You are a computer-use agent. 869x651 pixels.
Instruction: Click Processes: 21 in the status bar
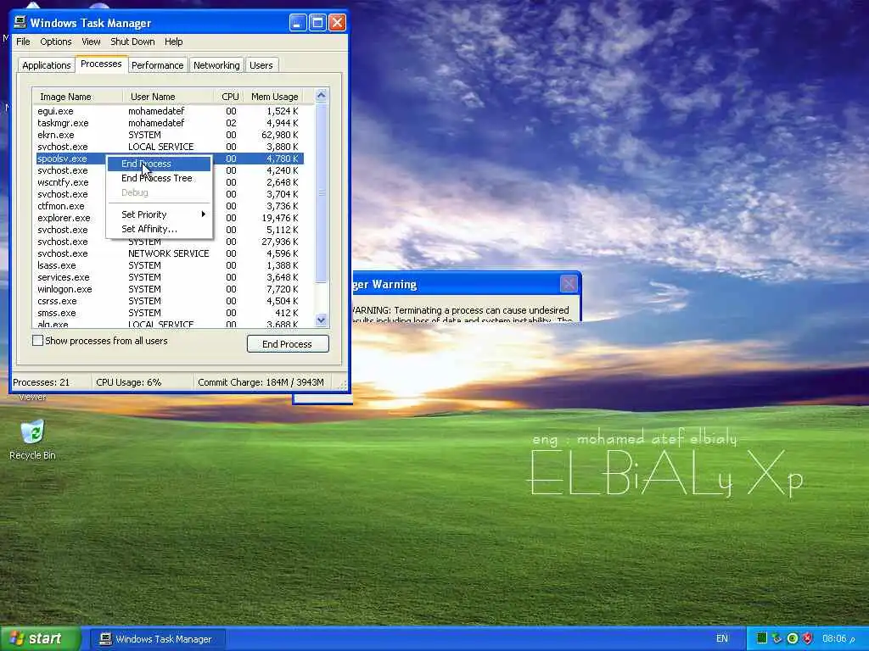pos(42,382)
